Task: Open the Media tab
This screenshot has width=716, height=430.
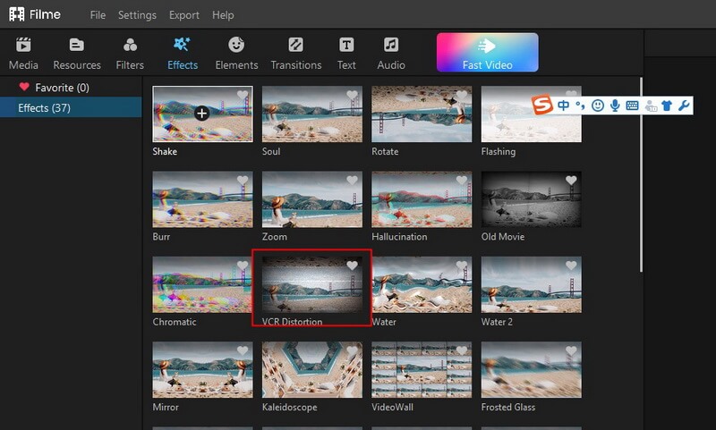Action: [23, 54]
